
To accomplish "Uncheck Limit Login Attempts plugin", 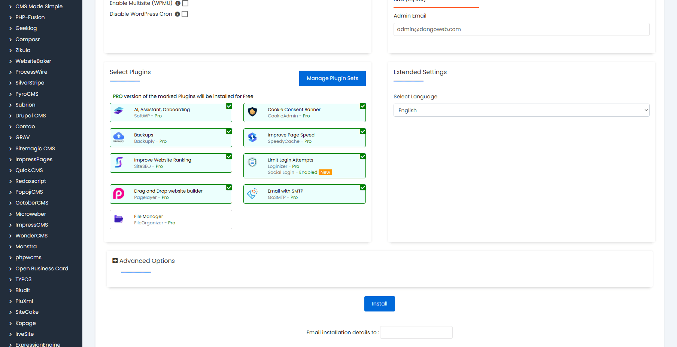I will [363, 157].
